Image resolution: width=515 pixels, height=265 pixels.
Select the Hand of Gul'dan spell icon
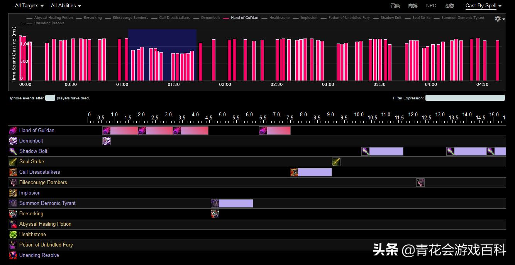[13, 130]
